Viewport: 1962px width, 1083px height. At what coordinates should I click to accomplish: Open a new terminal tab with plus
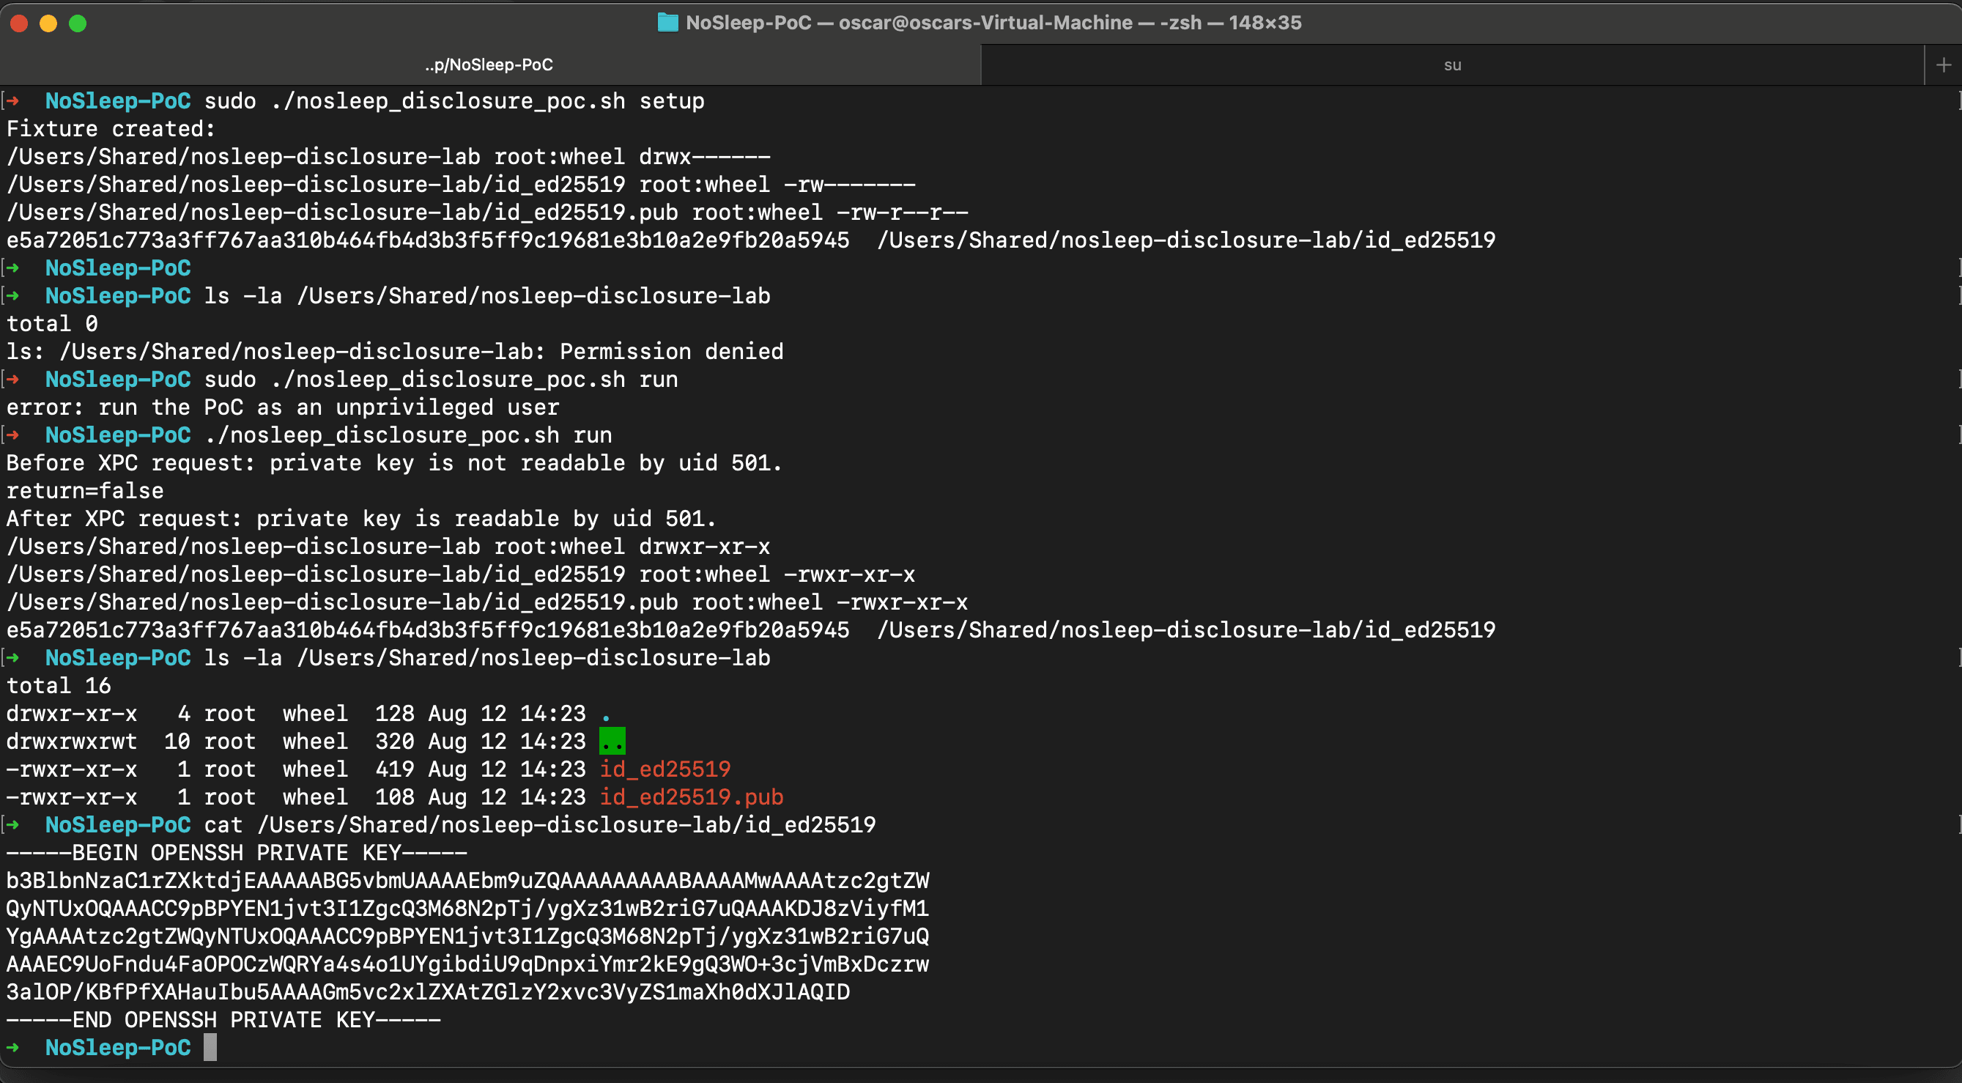(x=1943, y=64)
